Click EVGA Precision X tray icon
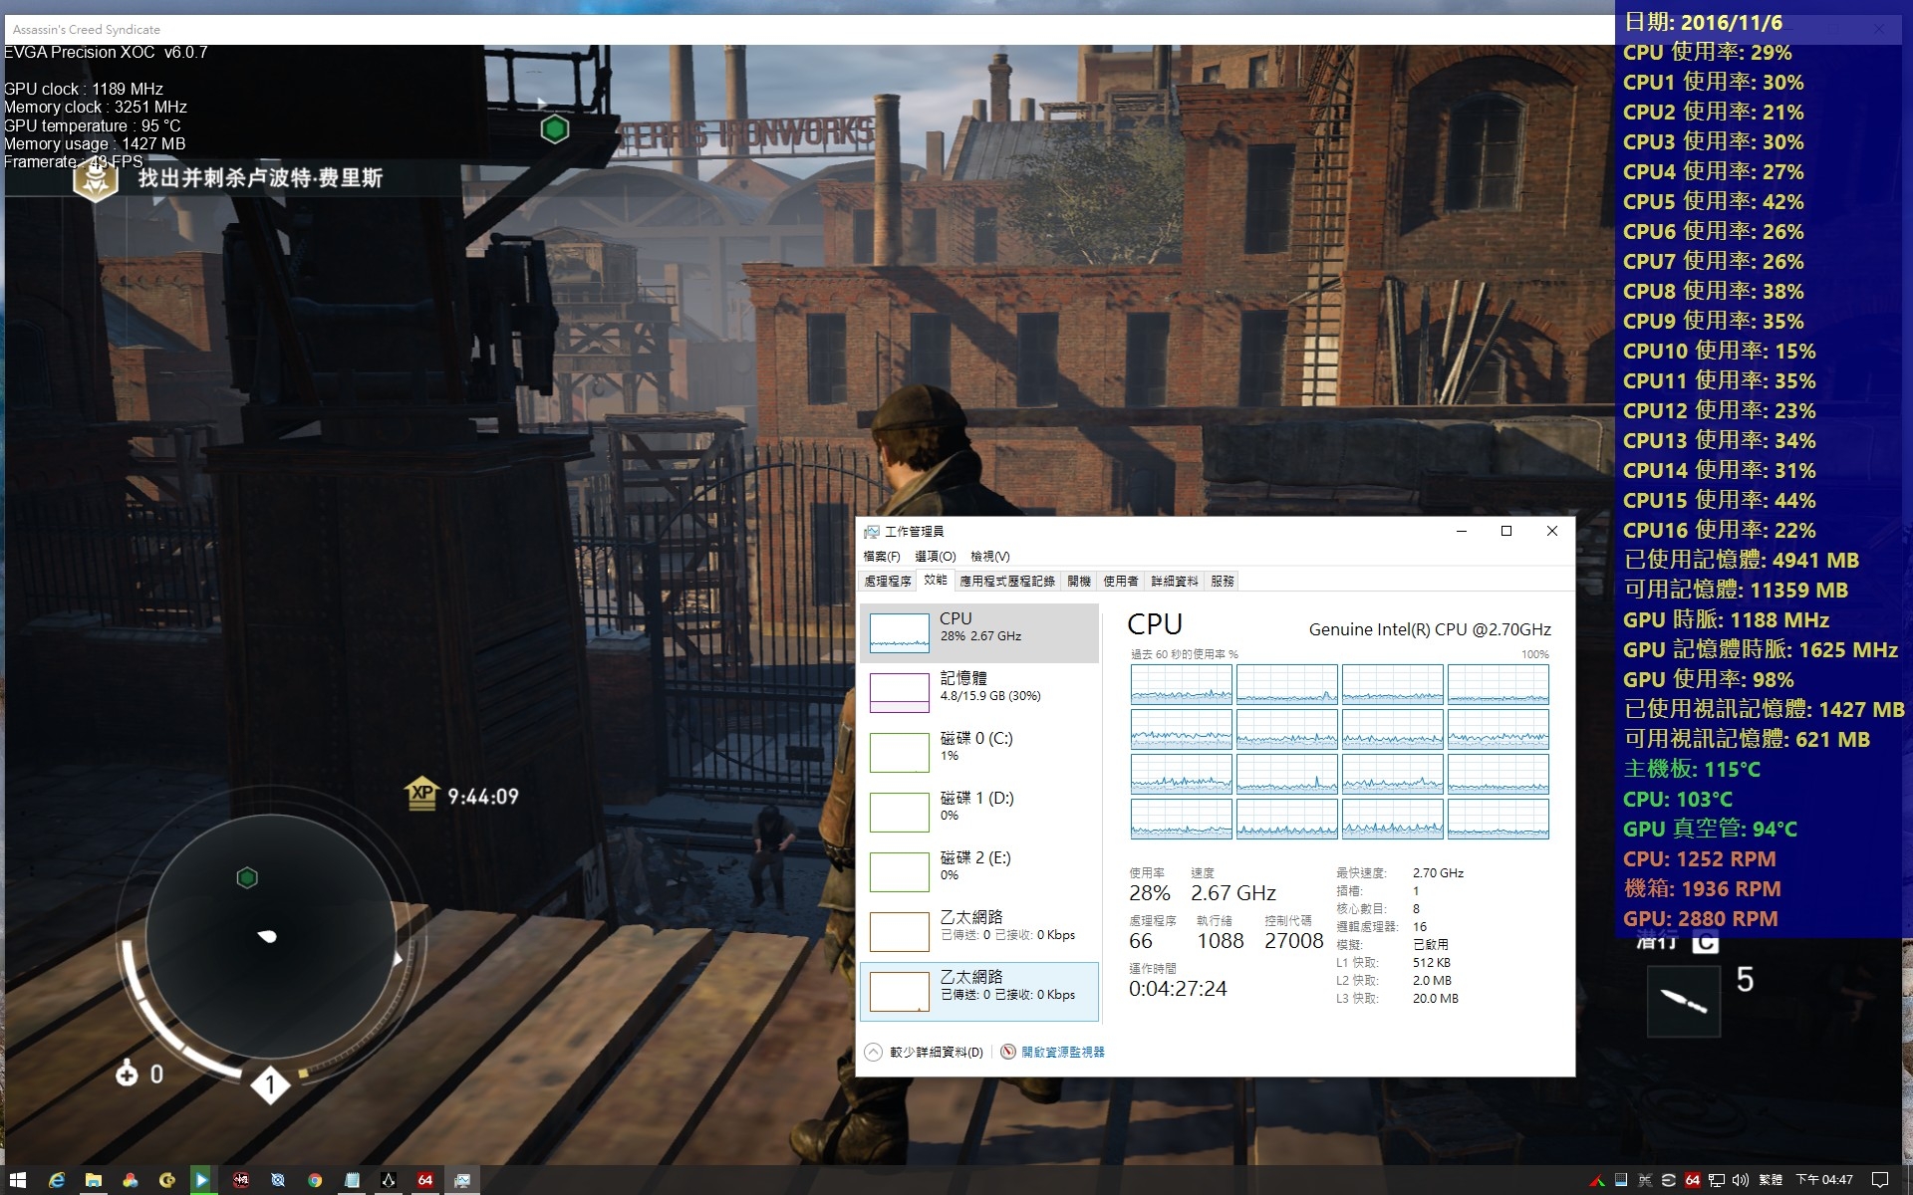The width and height of the screenshot is (1913, 1195). [x=1645, y=1180]
